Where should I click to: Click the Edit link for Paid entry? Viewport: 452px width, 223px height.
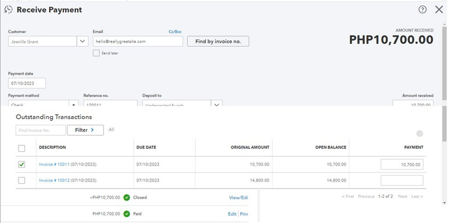tap(232, 214)
